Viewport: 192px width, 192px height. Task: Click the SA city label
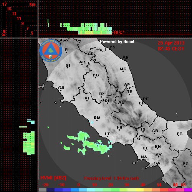(x=157, y=163)
